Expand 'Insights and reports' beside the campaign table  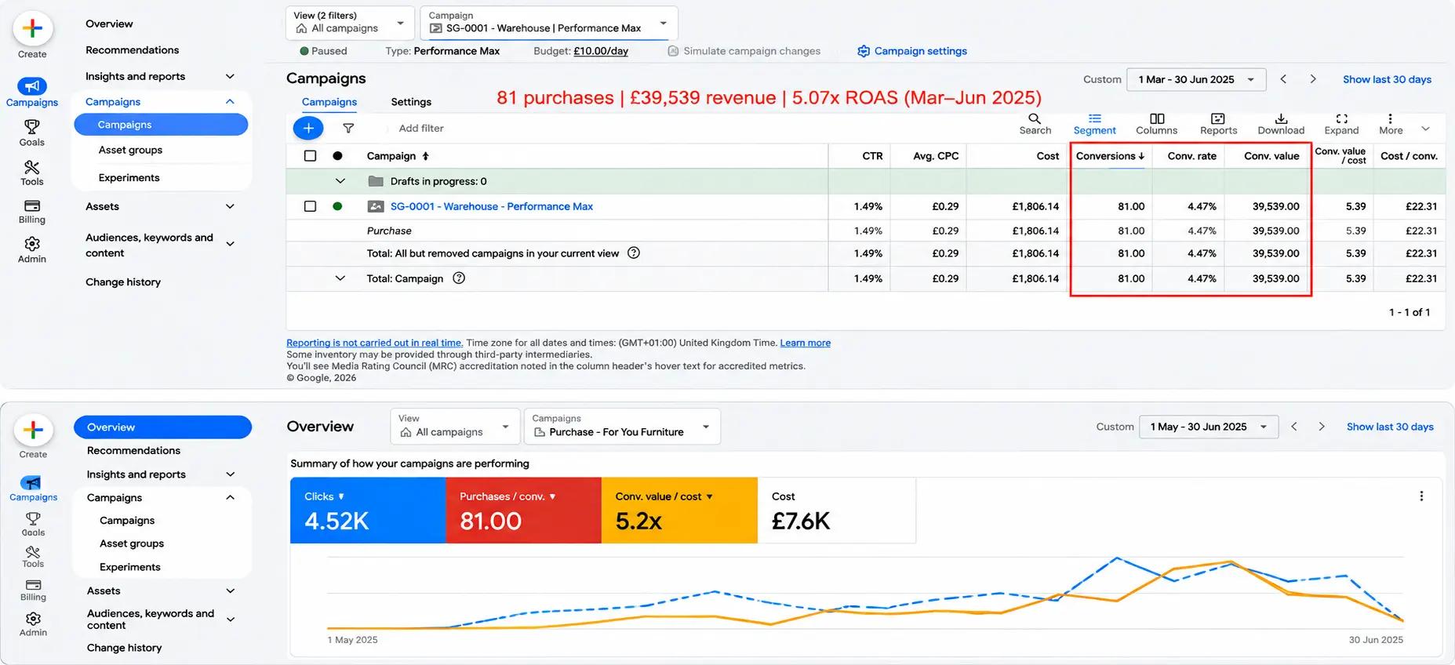[x=230, y=76]
